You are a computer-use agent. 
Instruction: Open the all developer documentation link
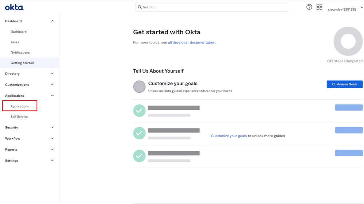click(191, 43)
